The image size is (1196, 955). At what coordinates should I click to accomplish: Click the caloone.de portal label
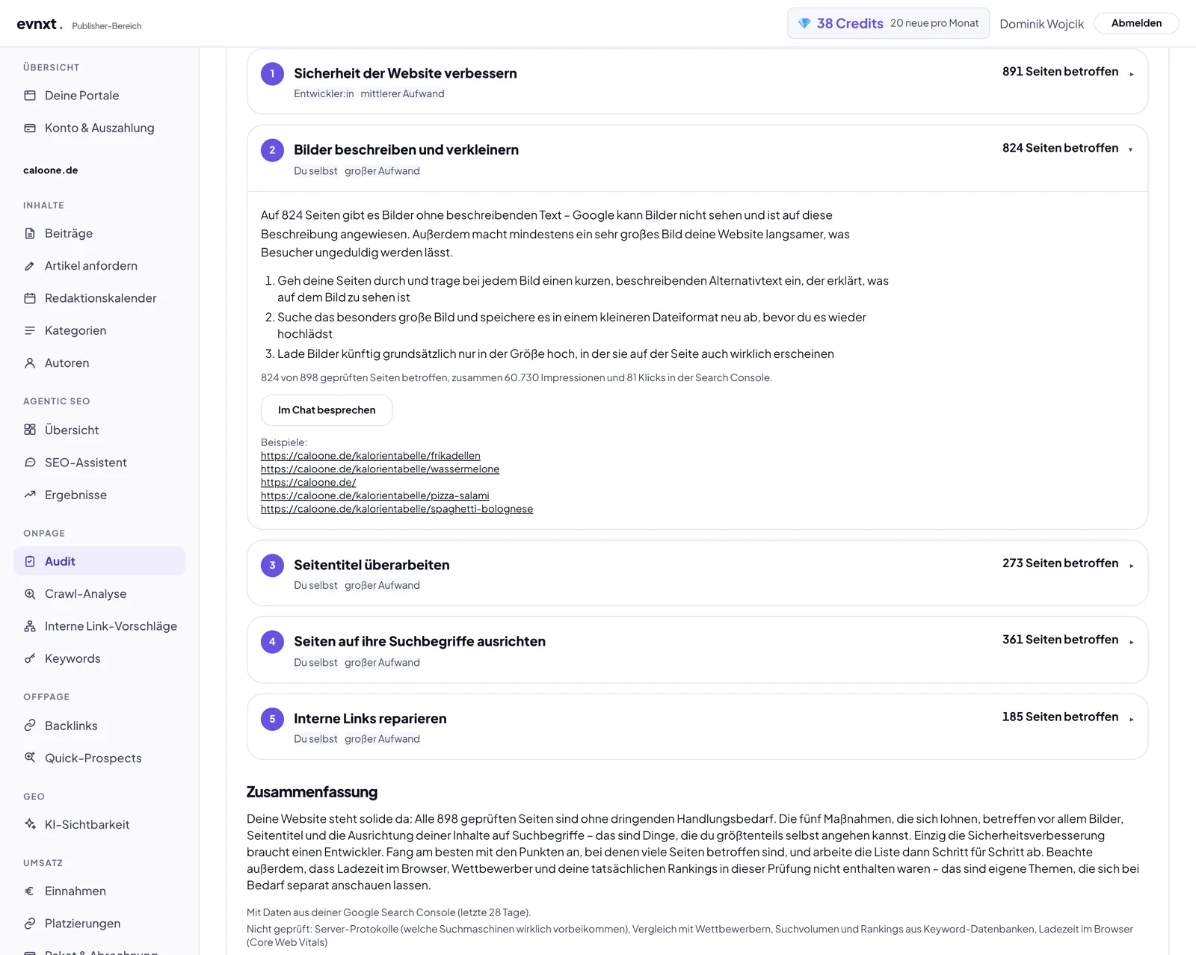(x=51, y=170)
